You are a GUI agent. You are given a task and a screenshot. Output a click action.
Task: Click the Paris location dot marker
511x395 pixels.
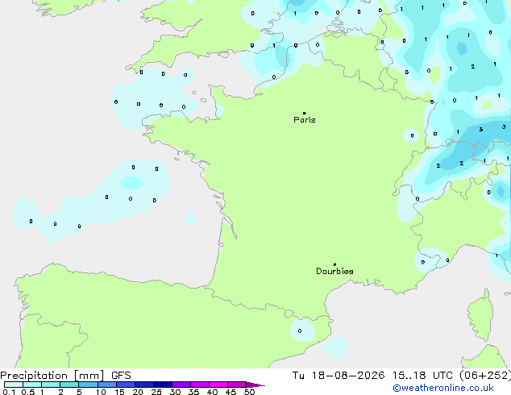click(305, 113)
